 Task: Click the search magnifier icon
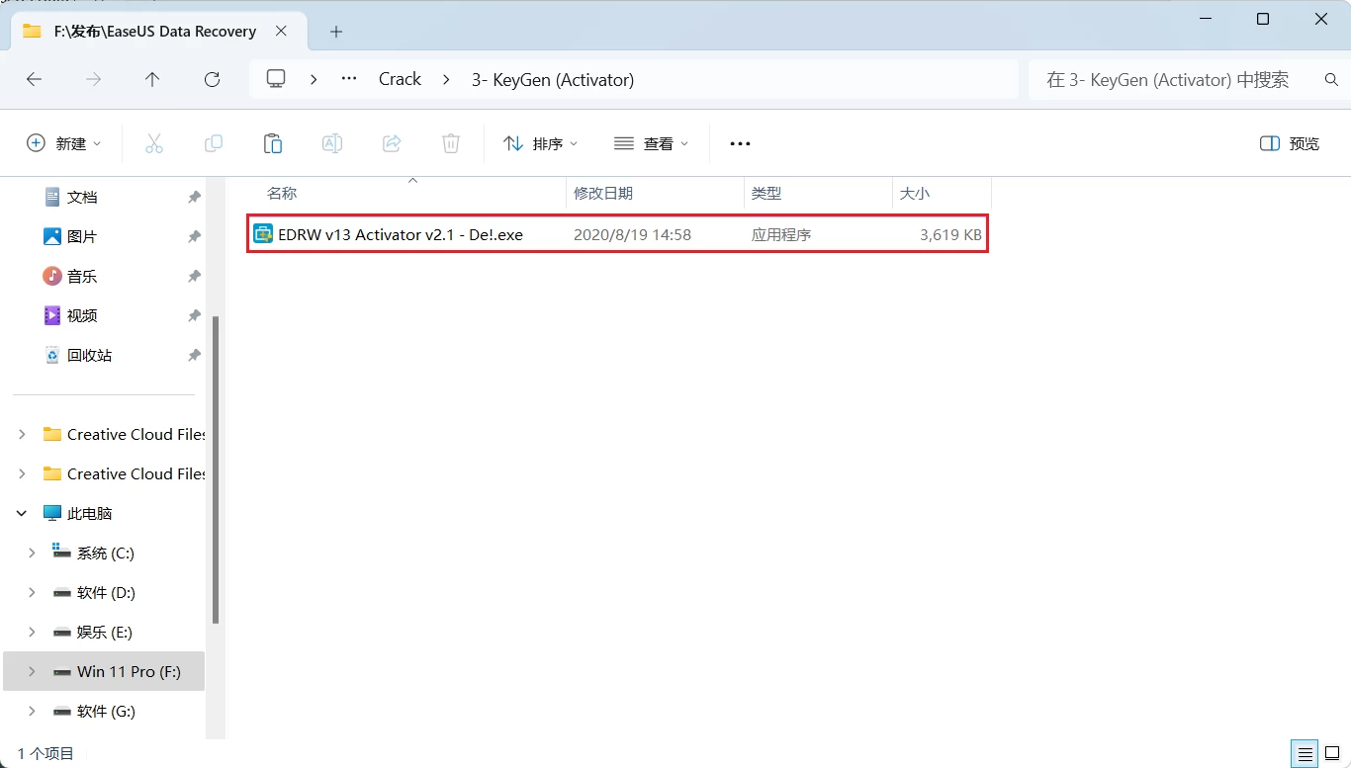pyautogui.click(x=1331, y=80)
